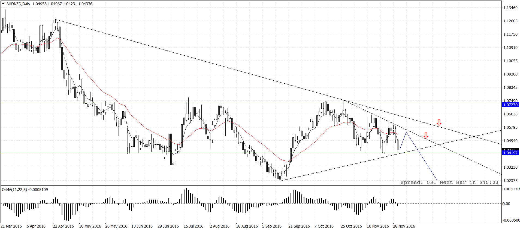The height and width of the screenshot is (230, 520).
Task: Click the 18 Aug 2016 date label
Action: [247, 226]
